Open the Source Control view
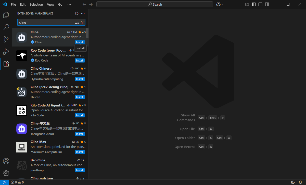This screenshot has width=306, height=185. tap(6, 39)
